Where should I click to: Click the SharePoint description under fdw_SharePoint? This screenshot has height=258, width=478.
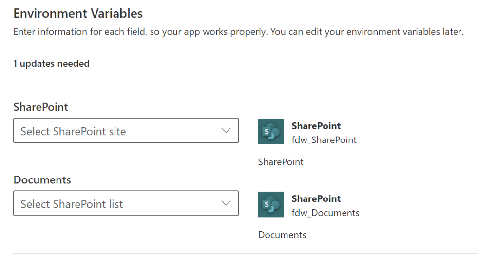click(281, 162)
